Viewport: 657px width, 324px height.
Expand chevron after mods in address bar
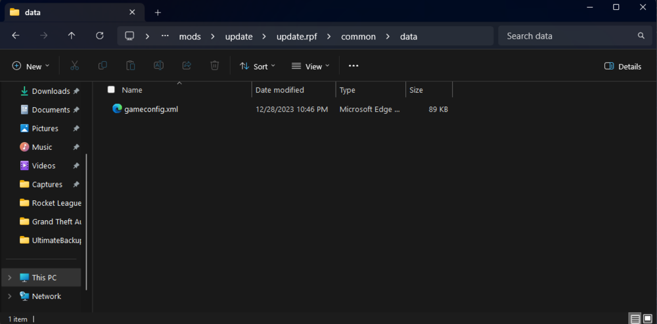click(x=213, y=36)
